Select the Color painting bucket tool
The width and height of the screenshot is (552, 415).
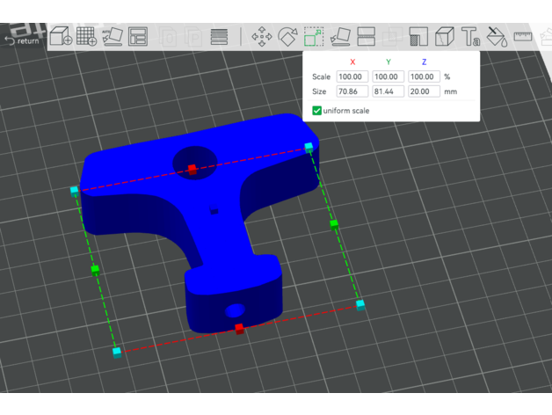click(x=497, y=37)
